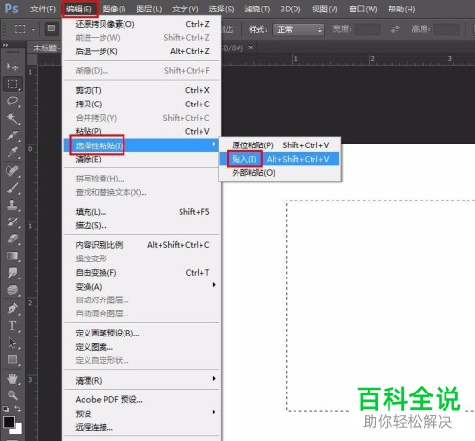Select the Gradient tool

(12, 256)
